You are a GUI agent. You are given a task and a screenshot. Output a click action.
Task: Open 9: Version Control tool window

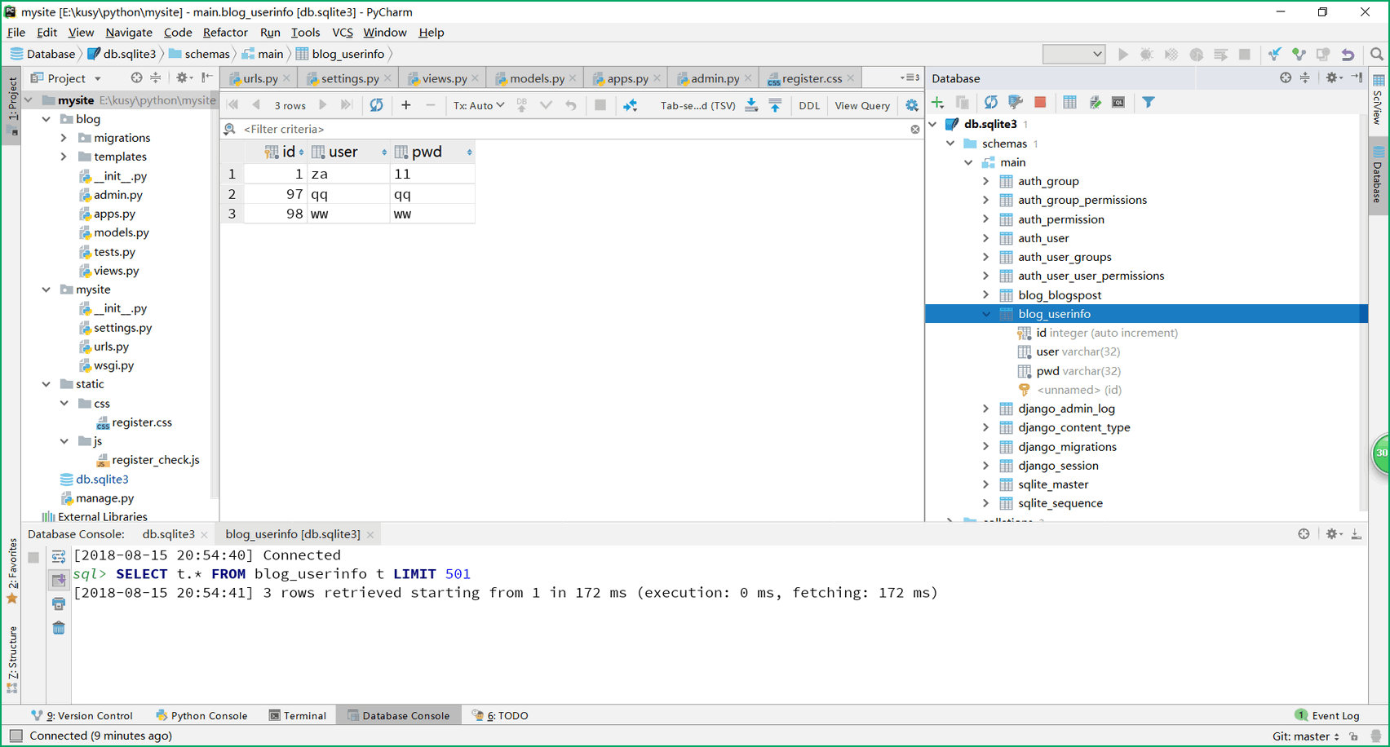(82, 715)
